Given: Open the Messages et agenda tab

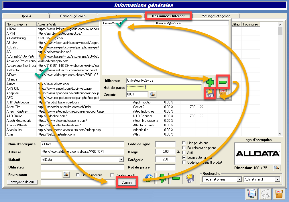Looking at the screenshot, I should [x=216, y=16].
